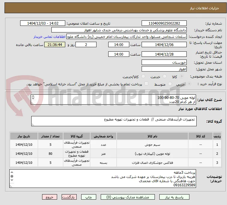Click the quantity cell showing 80
Image resolution: width=227 pixels, height=205 pixels.
click(51, 154)
